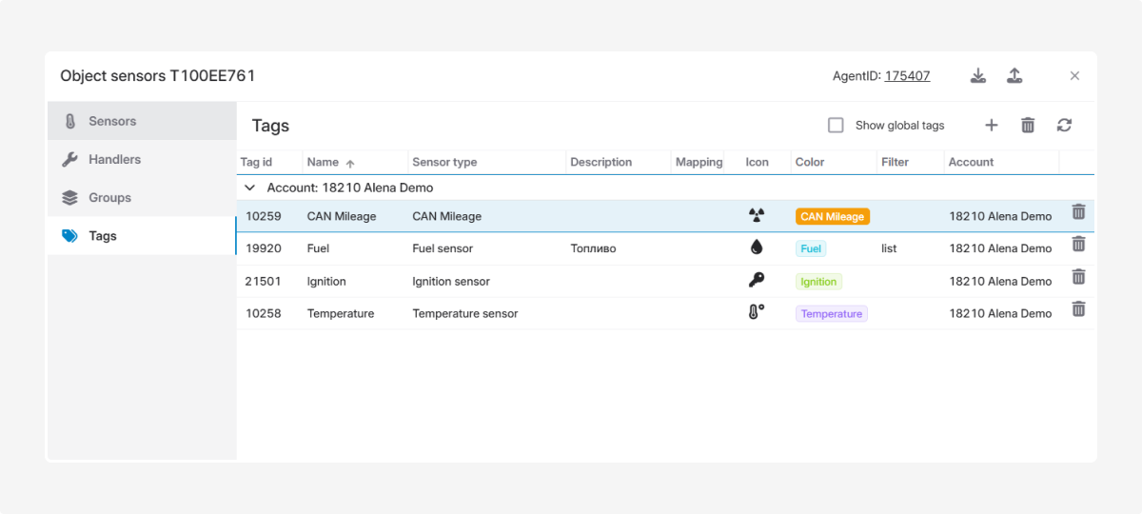Screen dimensions: 1142x514
Task: Delete the Temperature tag row
Action: (1078, 309)
